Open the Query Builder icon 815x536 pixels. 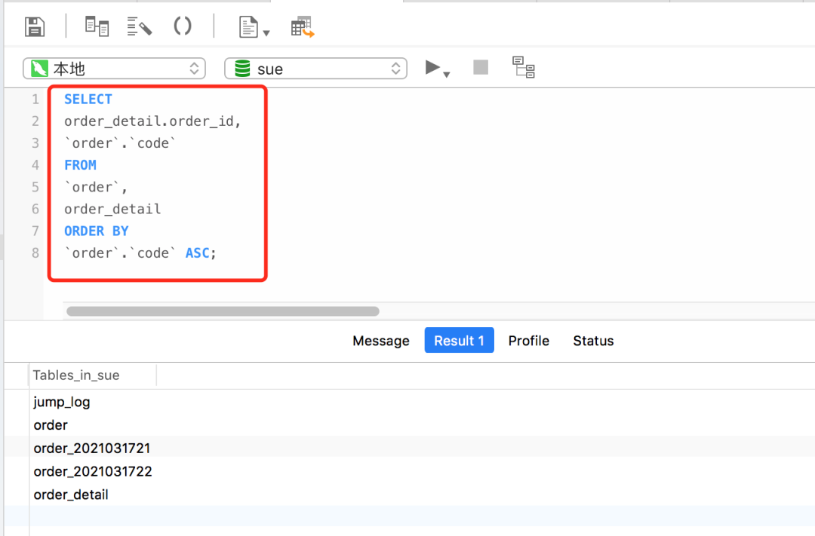point(97,25)
